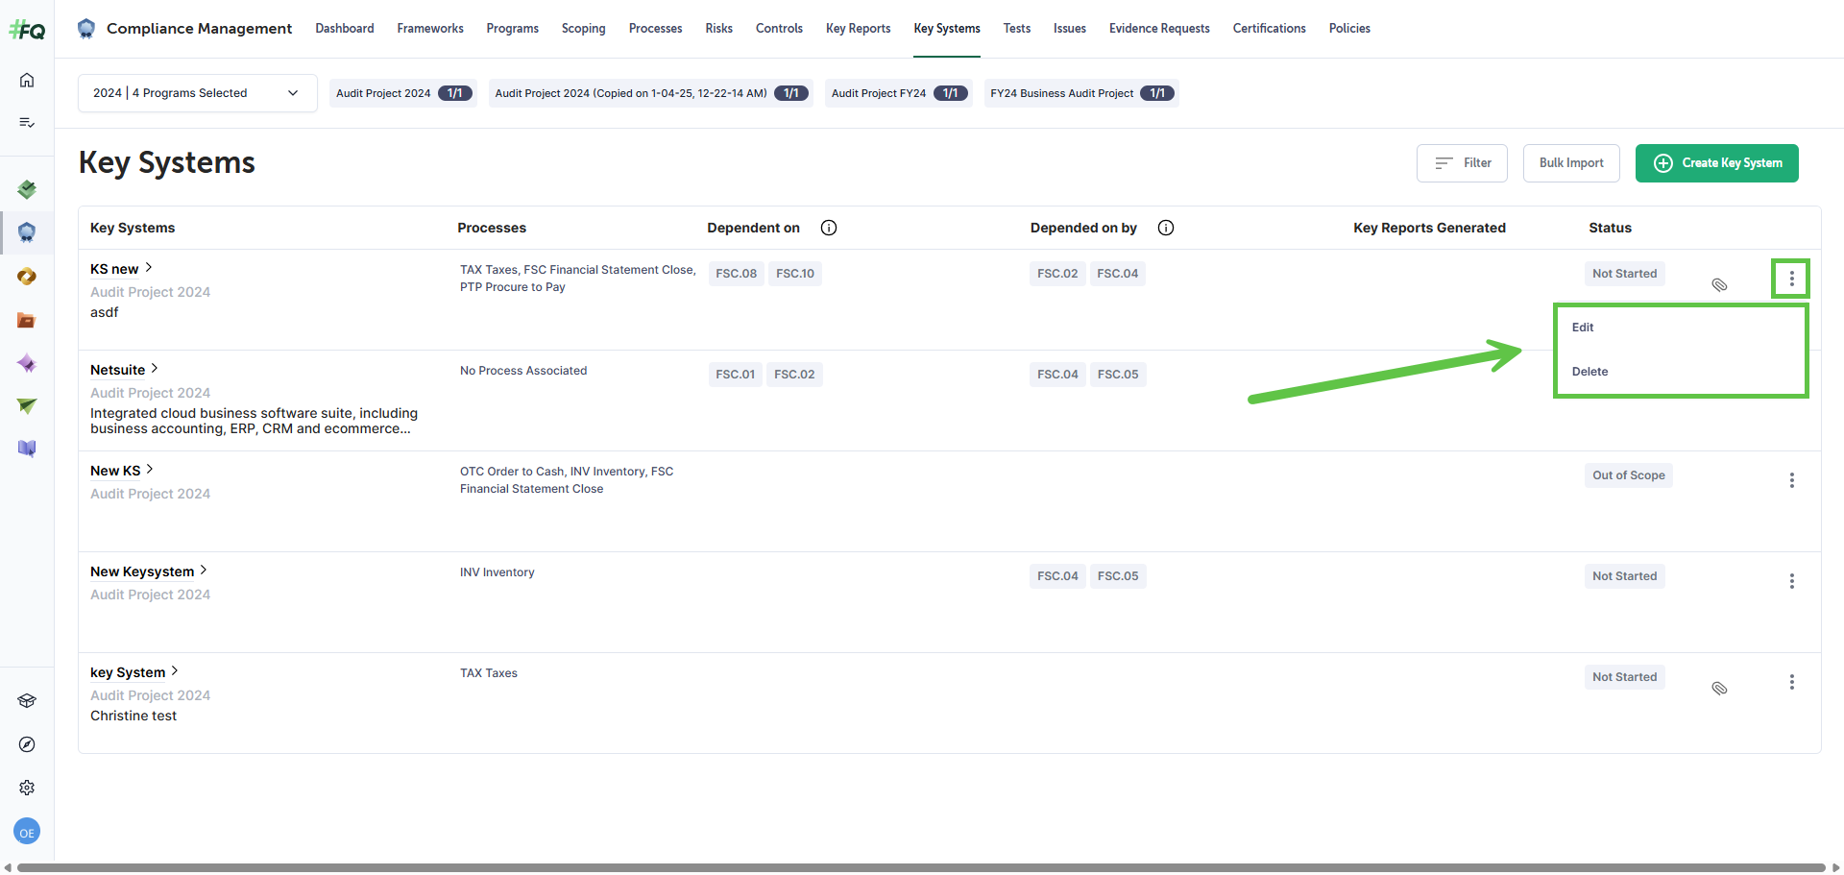
Task: Expand the Netsuite key system chevron
Action: [155, 369]
